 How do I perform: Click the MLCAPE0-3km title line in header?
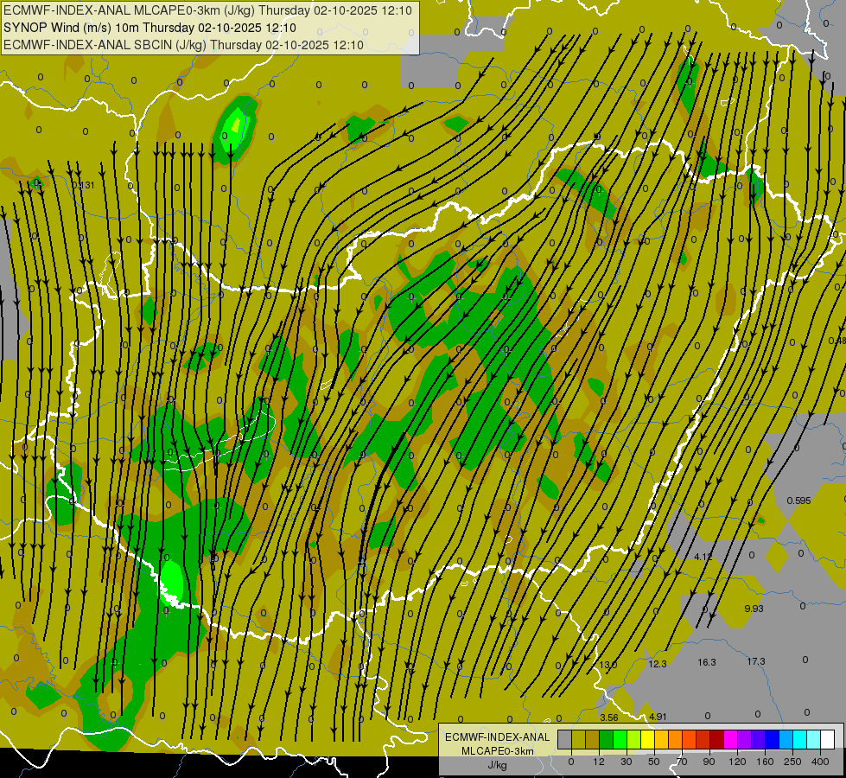pos(207,10)
